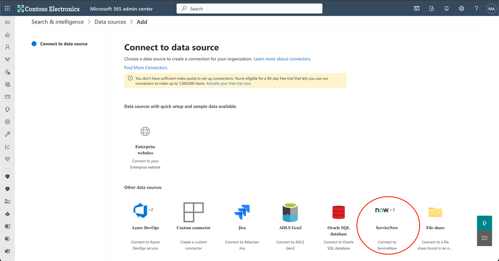Image resolution: width=499 pixels, height=261 pixels.
Task: Select Connect to data source step
Action: coord(59,44)
